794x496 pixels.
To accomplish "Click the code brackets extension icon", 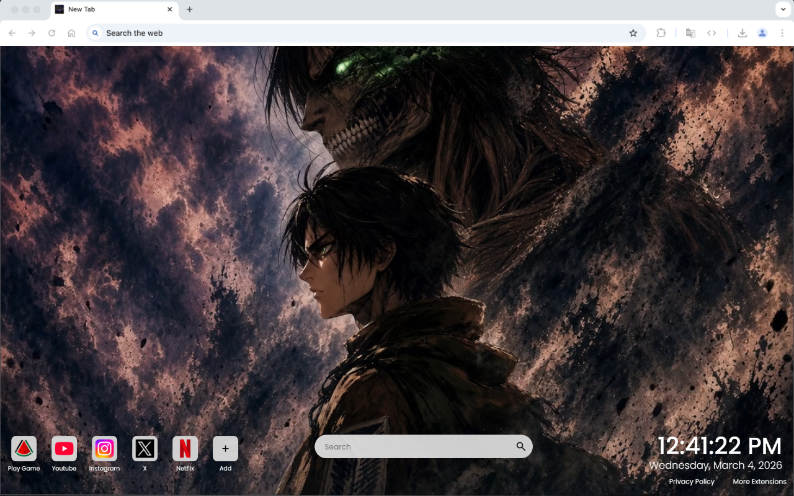I will (x=711, y=33).
